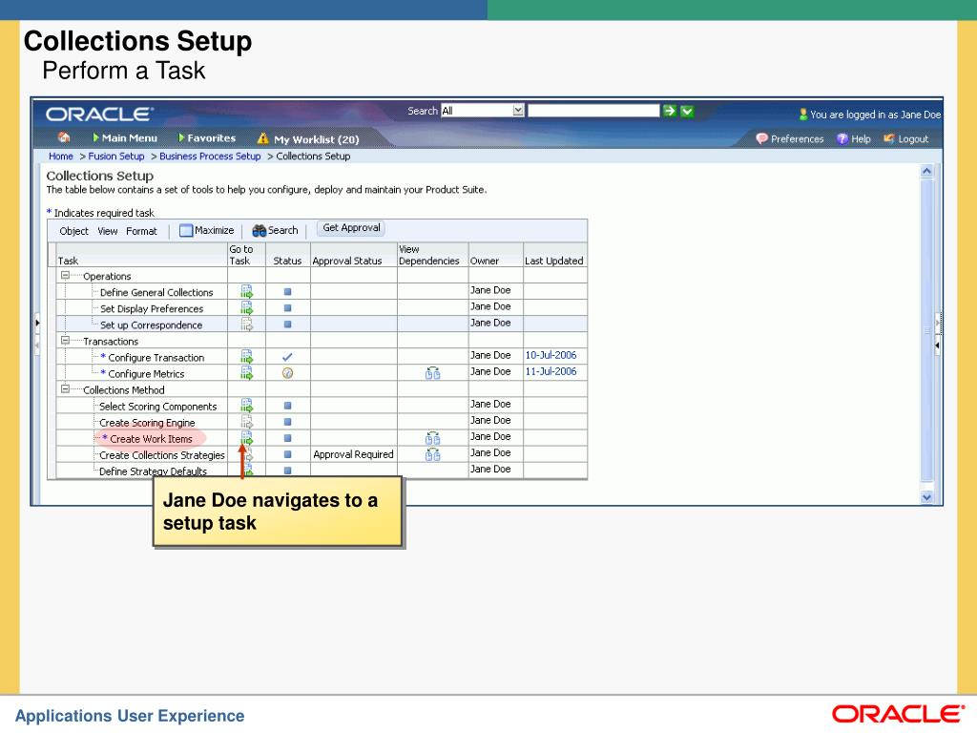Click the Preferences link text
This screenshot has width=977, height=733.
pos(797,138)
